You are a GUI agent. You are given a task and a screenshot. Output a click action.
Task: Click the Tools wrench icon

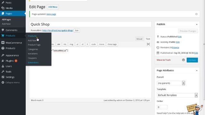pyautogui.click(x=3, y=72)
